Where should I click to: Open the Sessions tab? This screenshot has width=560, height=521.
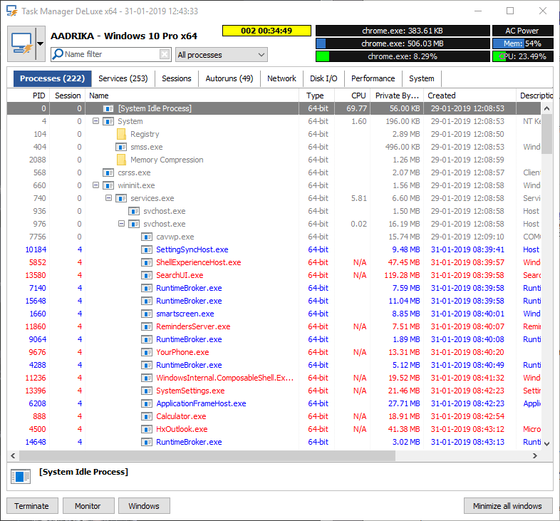[x=177, y=78]
